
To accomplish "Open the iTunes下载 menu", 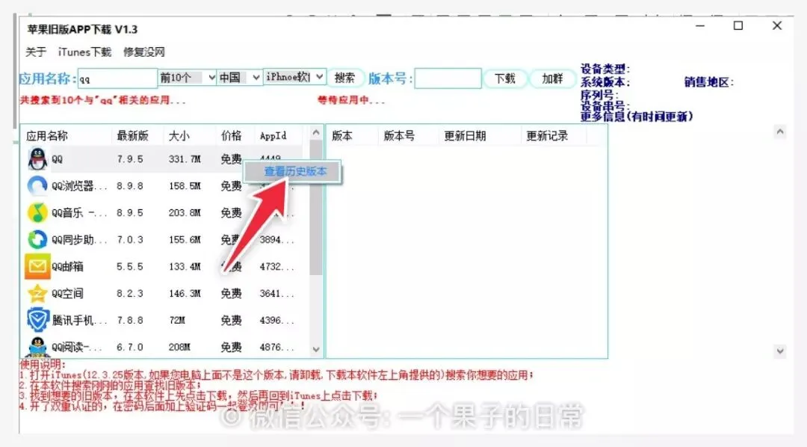I will coord(84,52).
